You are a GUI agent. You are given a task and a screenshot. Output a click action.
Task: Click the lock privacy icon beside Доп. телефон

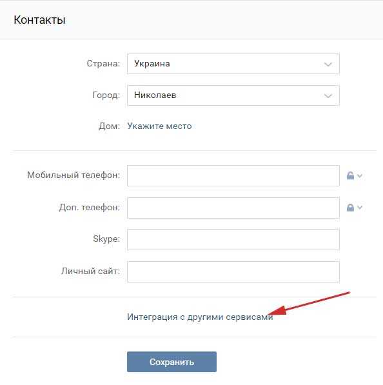(350, 208)
